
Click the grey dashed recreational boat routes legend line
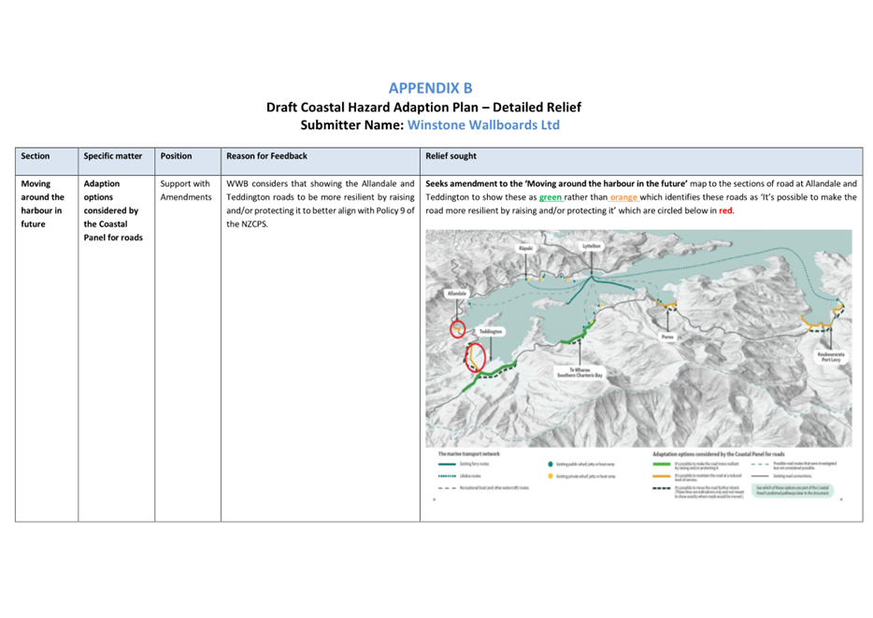[x=447, y=488]
